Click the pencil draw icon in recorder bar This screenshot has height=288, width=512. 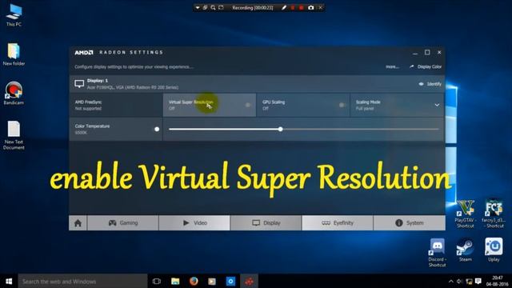pos(284,7)
